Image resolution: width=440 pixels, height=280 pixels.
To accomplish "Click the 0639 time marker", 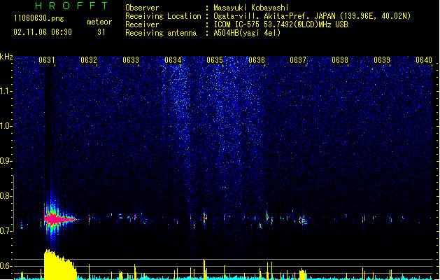I will [x=382, y=60].
